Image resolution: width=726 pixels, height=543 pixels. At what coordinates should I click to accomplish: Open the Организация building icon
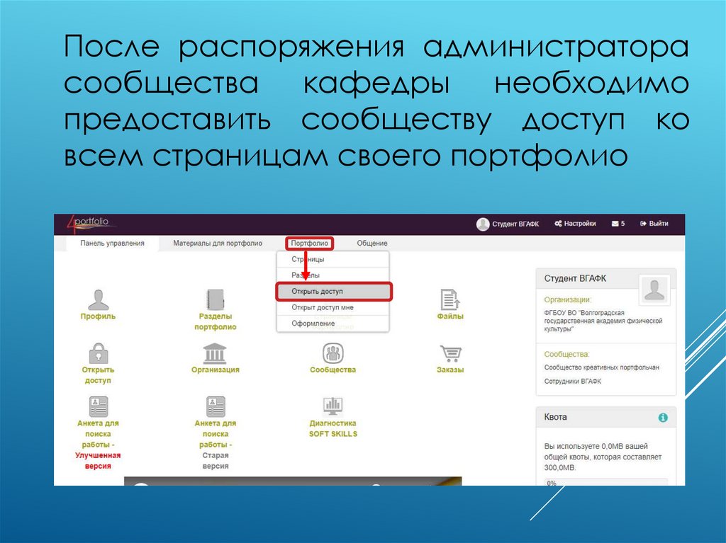point(215,353)
